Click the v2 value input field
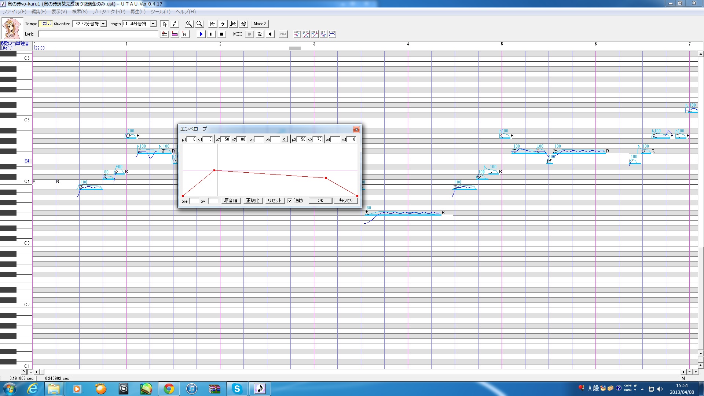Image resolution: width=704 pixels, height=396 pixels. tap(242, 139)
